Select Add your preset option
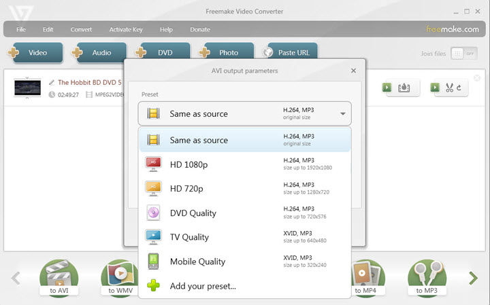Screen dimensions: 490x305 pos(245,286)
